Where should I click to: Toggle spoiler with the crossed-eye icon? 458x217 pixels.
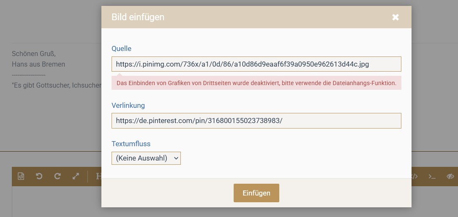click(x=450, y=177)
